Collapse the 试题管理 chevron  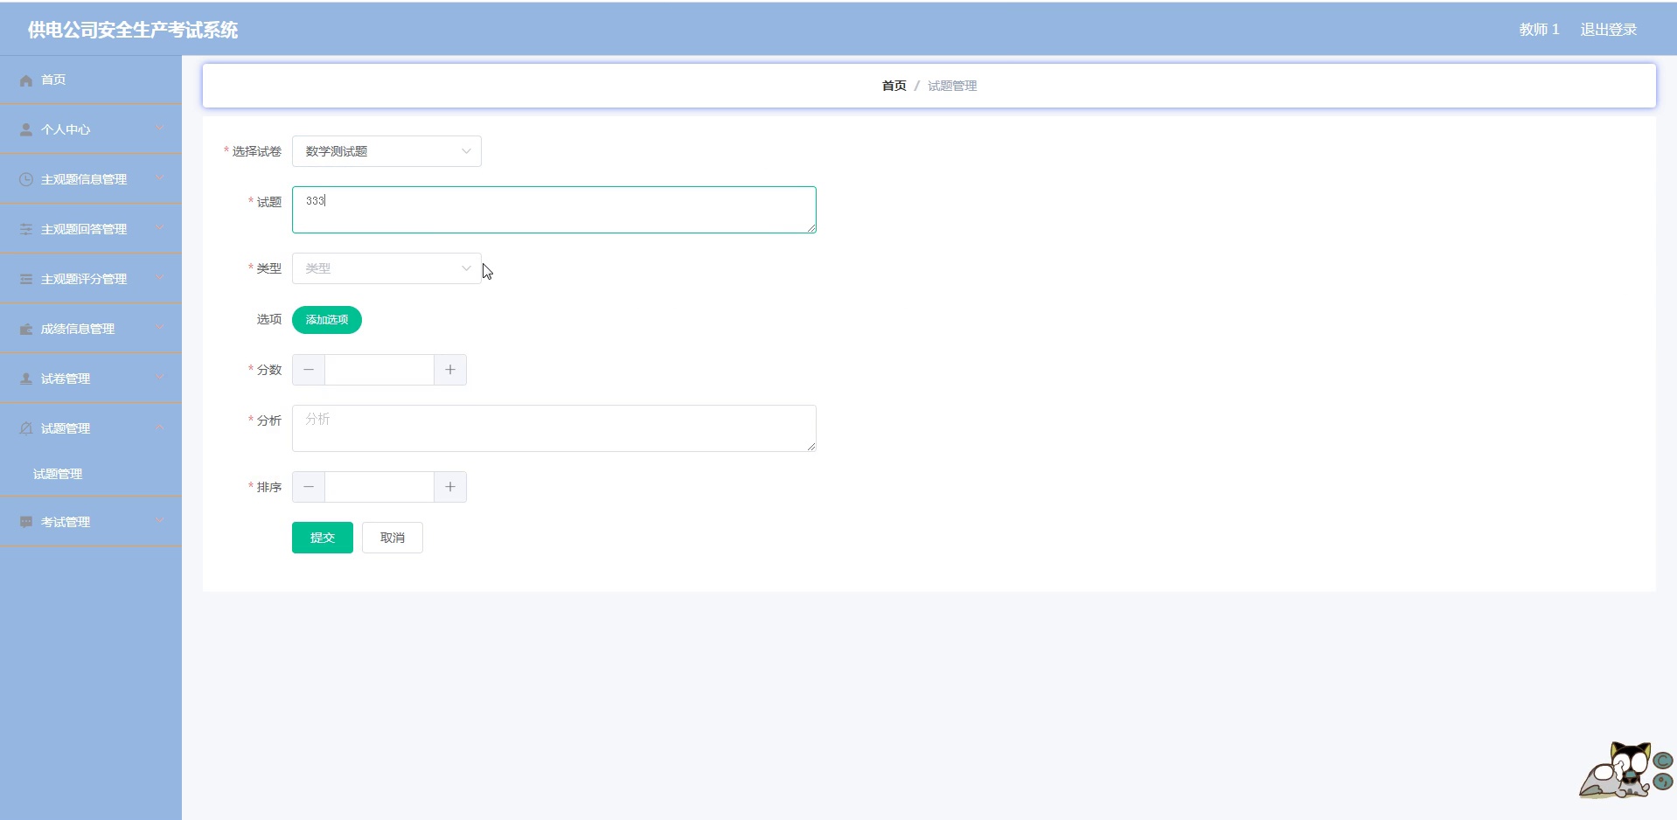(160, 427)
